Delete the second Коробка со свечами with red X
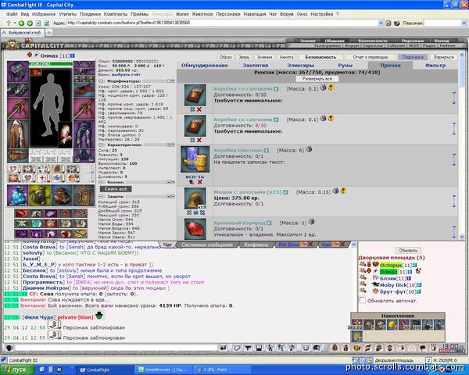The image size is (469, 375). [199, 140]
